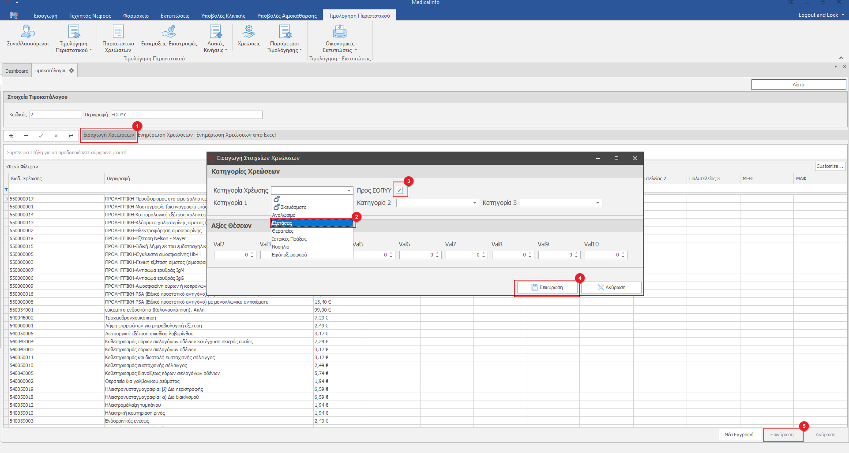Open the Κατηγορία 3 dropdown
Viewport: 849px width, 453px height.
click(598, 203)
